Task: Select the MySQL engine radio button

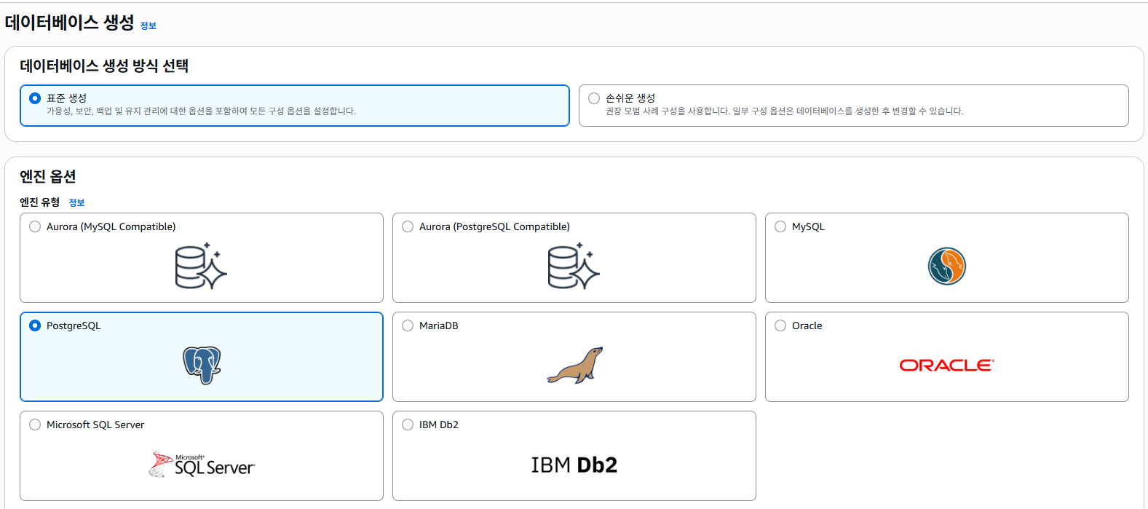Action: coord(780,226)
